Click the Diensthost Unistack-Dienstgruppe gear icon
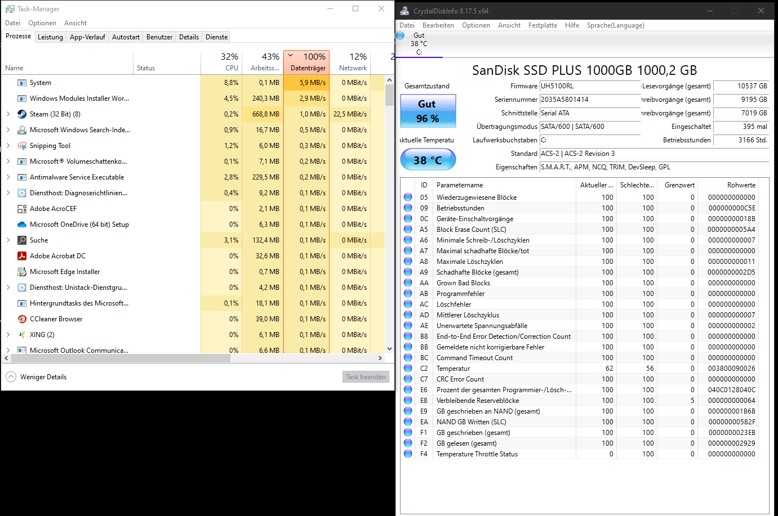The height and width of the screenshot is (516, 778). click(x=22, y=288)
